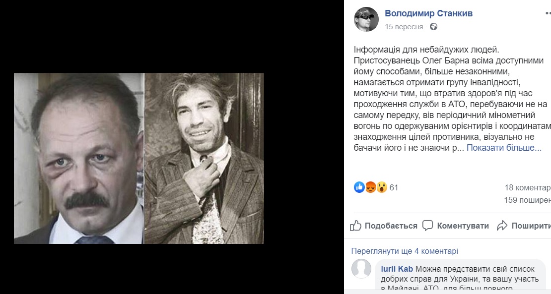
Task: Click the right sepia portrait photo
Action: pos(204,158)
